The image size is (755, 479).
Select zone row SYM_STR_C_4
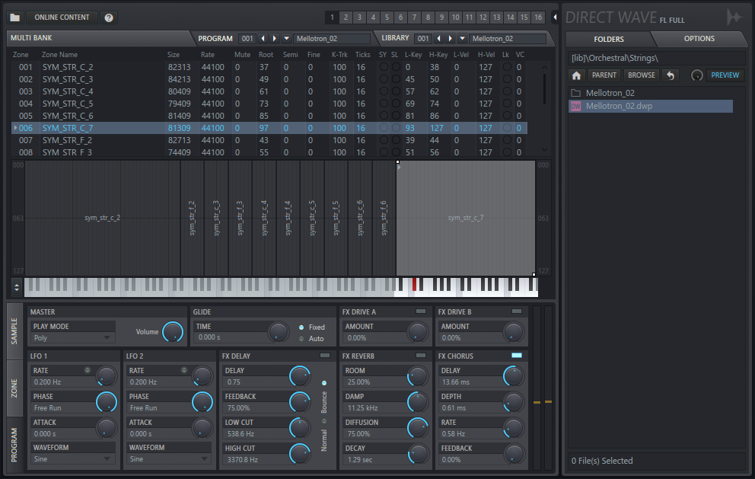coord(68,91)
